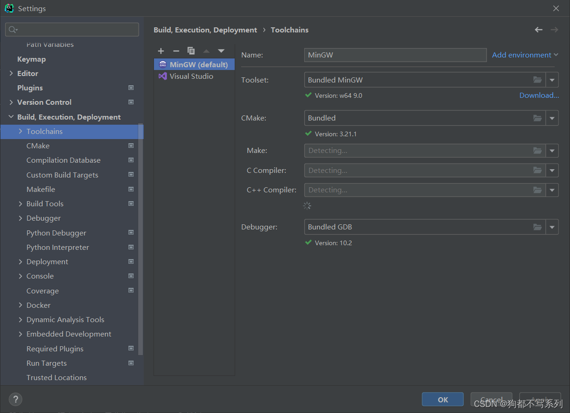Expand the Debugger settings node
The width and height of the screenshot is (570, 413).
coord(20,218)
